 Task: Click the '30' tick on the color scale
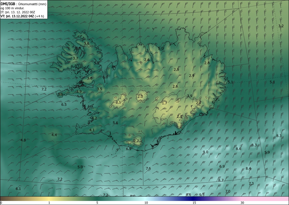pyautogui.click(x=242, y=203)
